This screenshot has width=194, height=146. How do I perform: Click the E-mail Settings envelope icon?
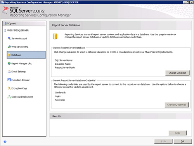click(x=9, y=72)
